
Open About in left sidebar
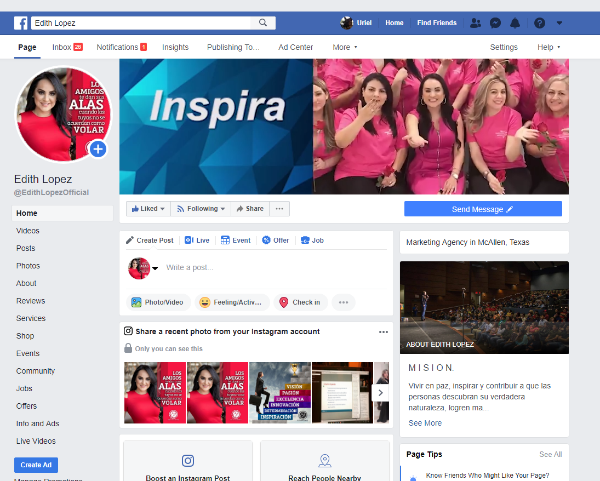coord(26,284)
